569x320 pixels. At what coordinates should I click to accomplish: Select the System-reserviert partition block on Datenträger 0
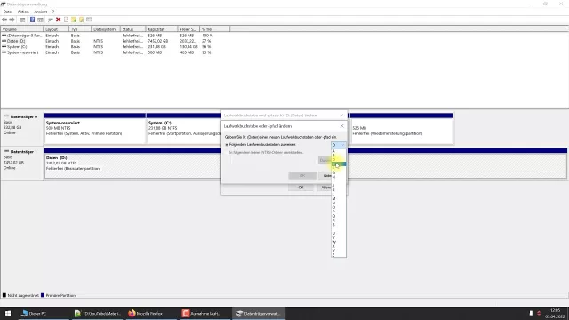click(x=95, y=128)
